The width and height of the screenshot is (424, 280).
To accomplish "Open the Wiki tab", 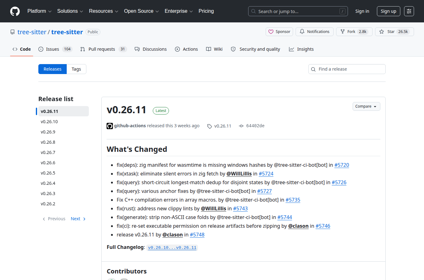I will [214, 49].
